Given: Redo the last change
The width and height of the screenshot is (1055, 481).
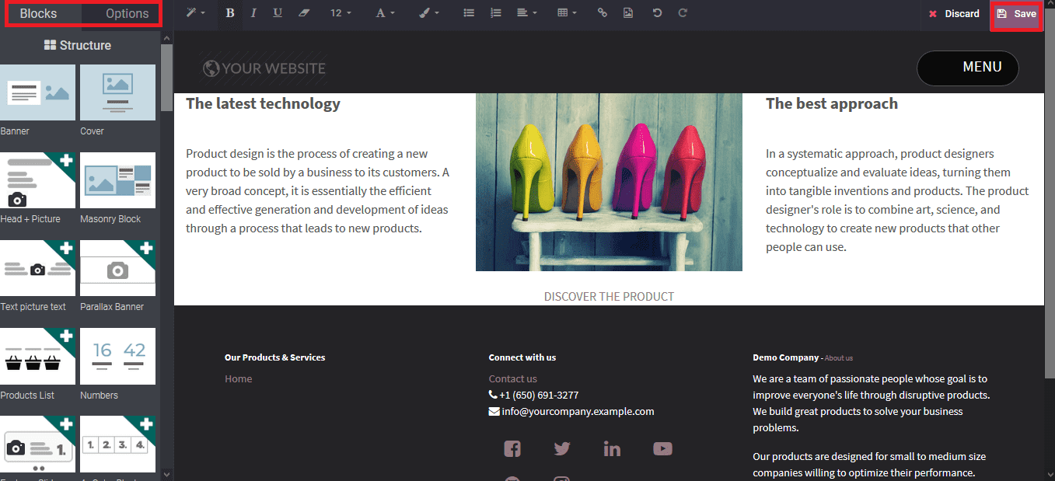Looking at the screenshot, I should click(x=683, y=13).
